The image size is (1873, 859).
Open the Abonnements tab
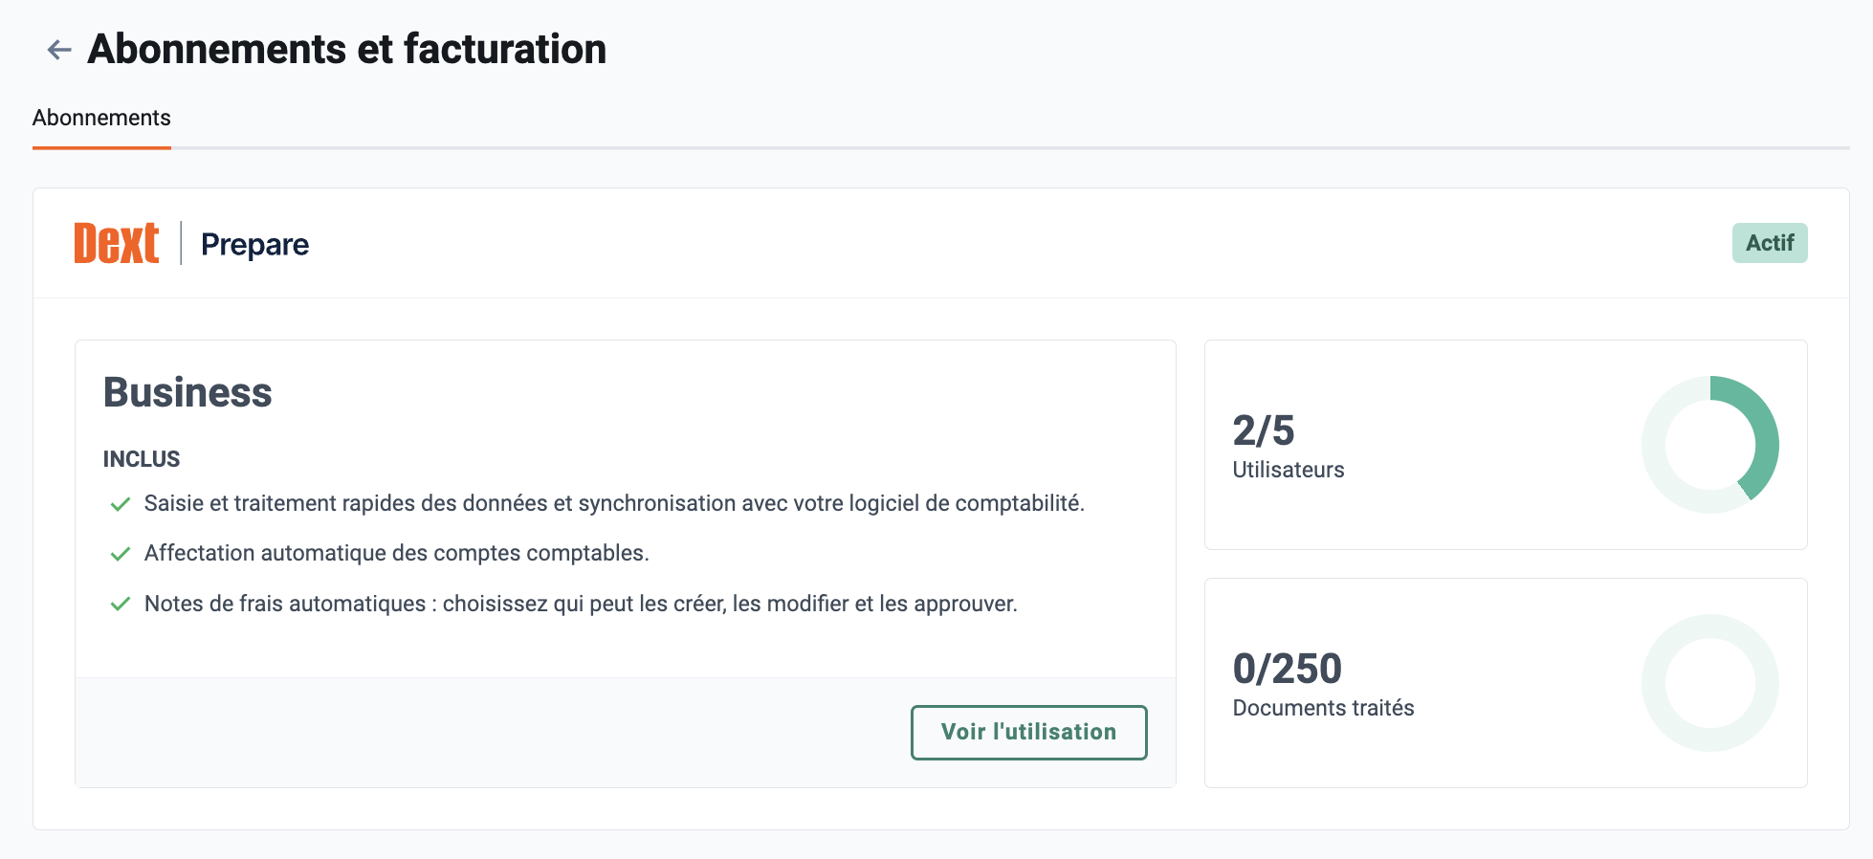pyautogui.click(x=101, y=119)
